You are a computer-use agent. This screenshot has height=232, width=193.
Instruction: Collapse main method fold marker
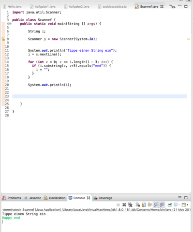(x=11, y=24)
